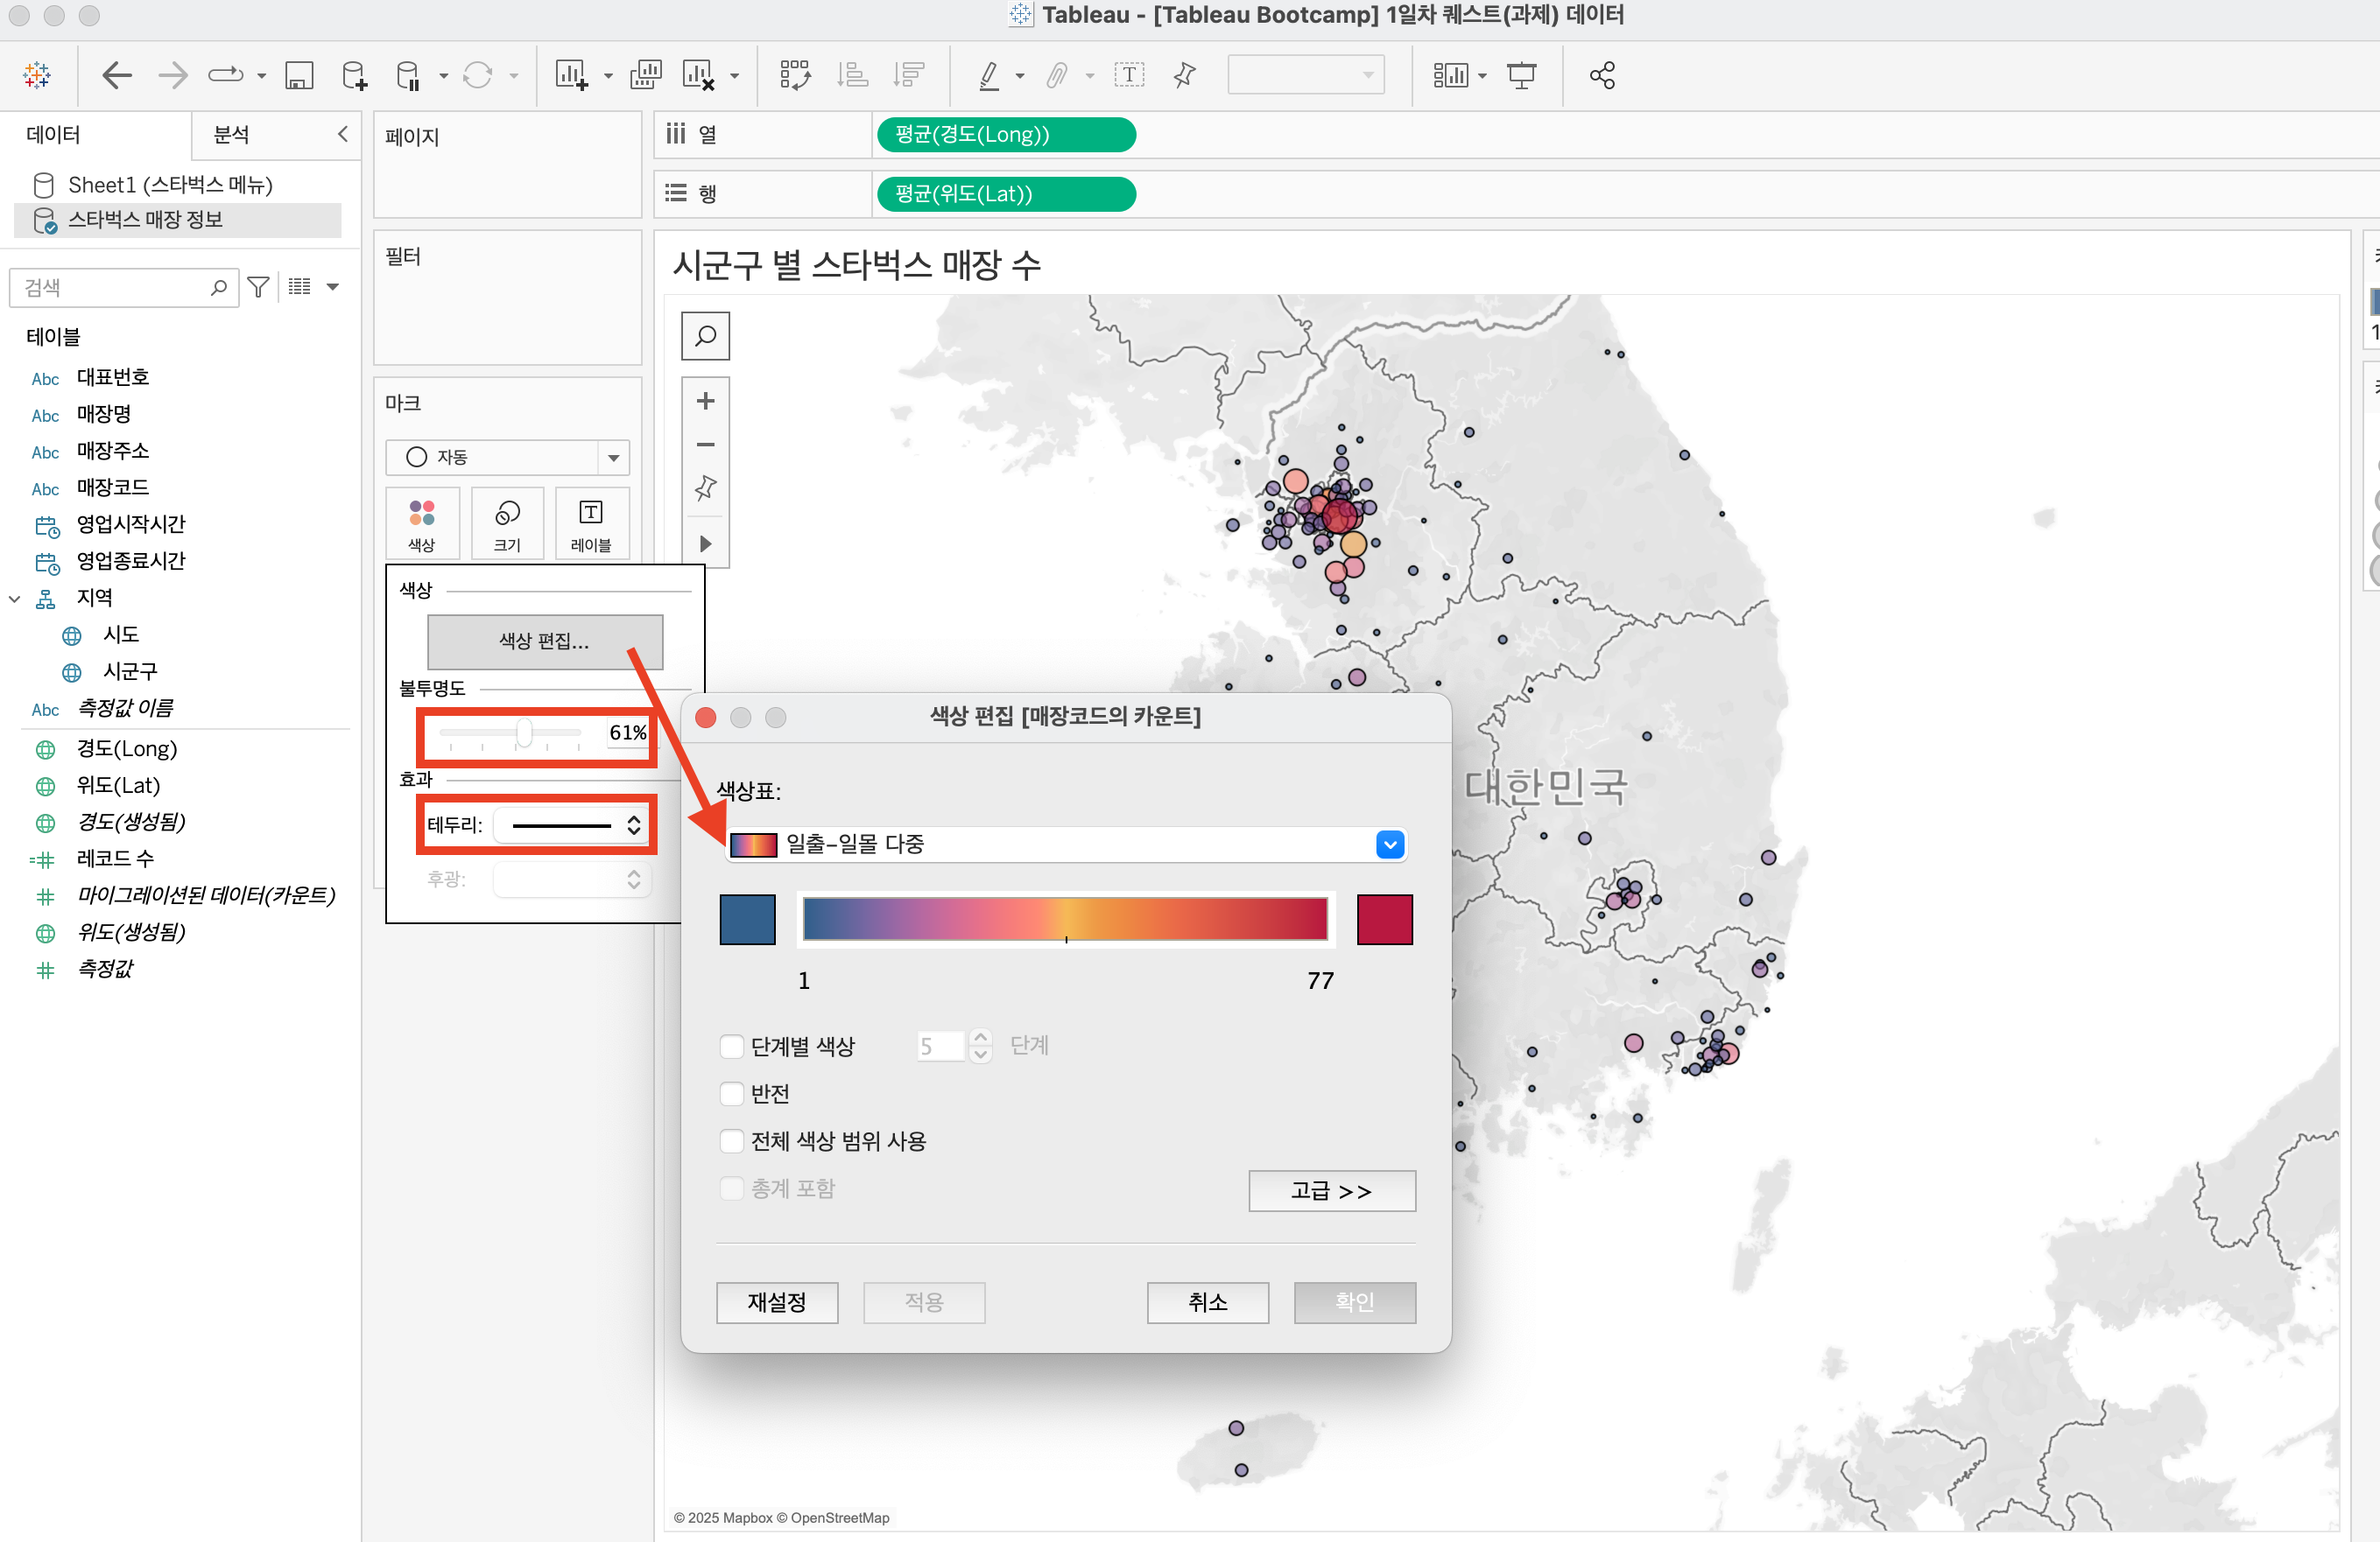This screenshot has height=1542, width=2380.
Task: Click the share workbook icon
Action: tap(1602, 75)
